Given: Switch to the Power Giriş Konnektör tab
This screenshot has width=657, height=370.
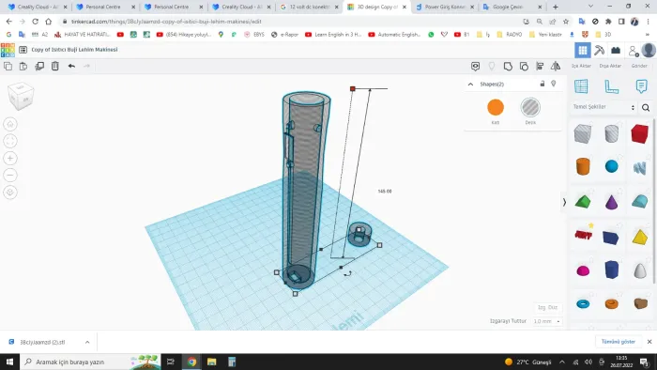Looking at the screenshot, I should click(x=445, y=8).
